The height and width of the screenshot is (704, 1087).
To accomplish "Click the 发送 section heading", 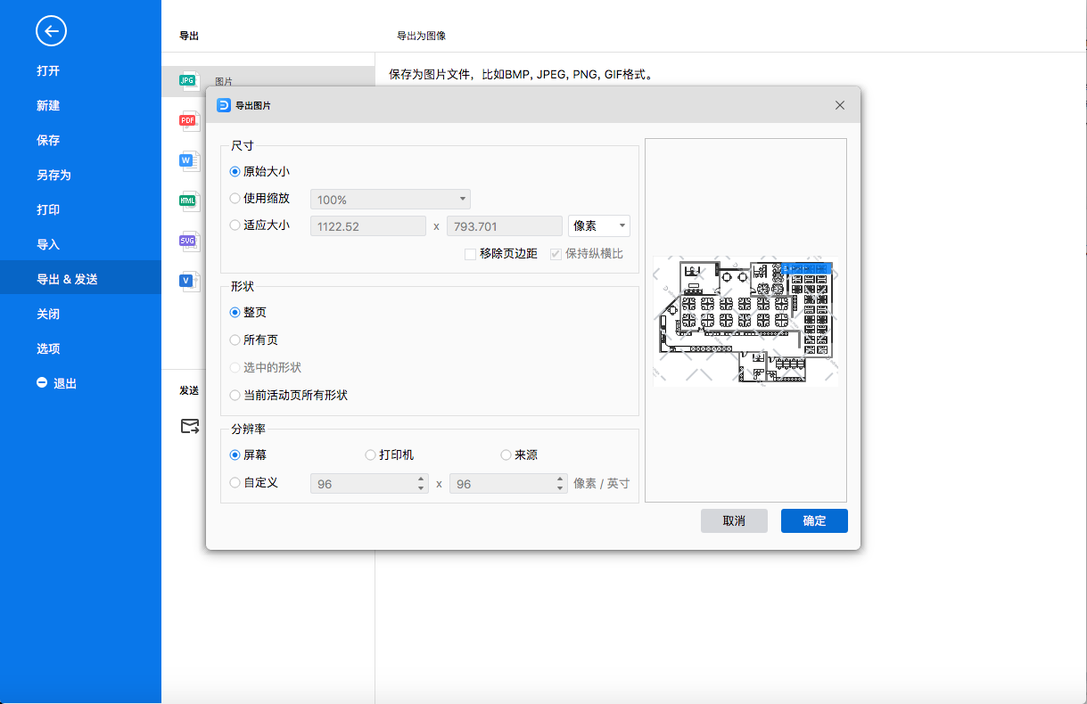I will tap(189, 390).
